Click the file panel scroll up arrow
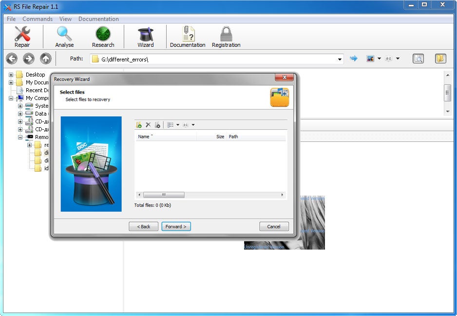The height and width of the screenshot is (316, 457). point(447,75)
